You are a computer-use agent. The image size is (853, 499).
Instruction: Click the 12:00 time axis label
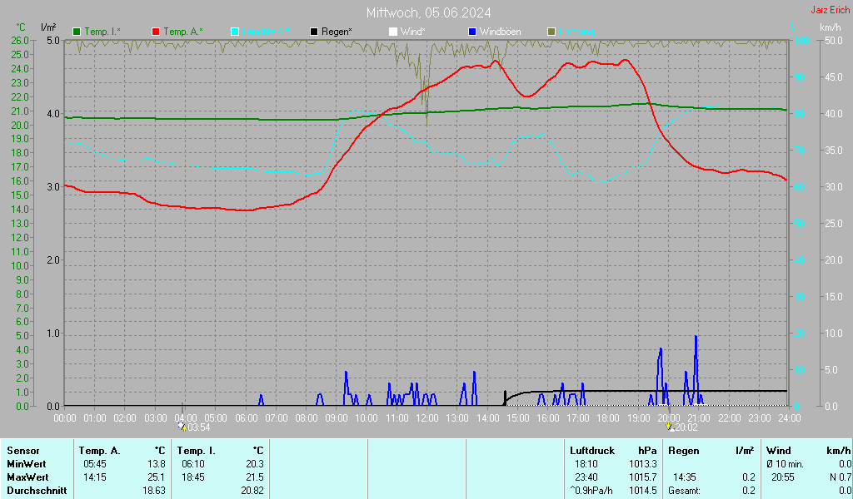click(426, 417)
